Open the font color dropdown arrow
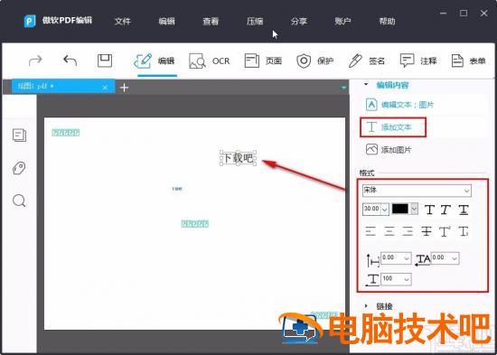497x355 pixels. (x=414, y=209)
